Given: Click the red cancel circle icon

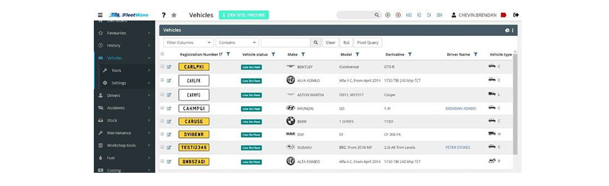Looking at the screenshot, I should tap(398, 15).
